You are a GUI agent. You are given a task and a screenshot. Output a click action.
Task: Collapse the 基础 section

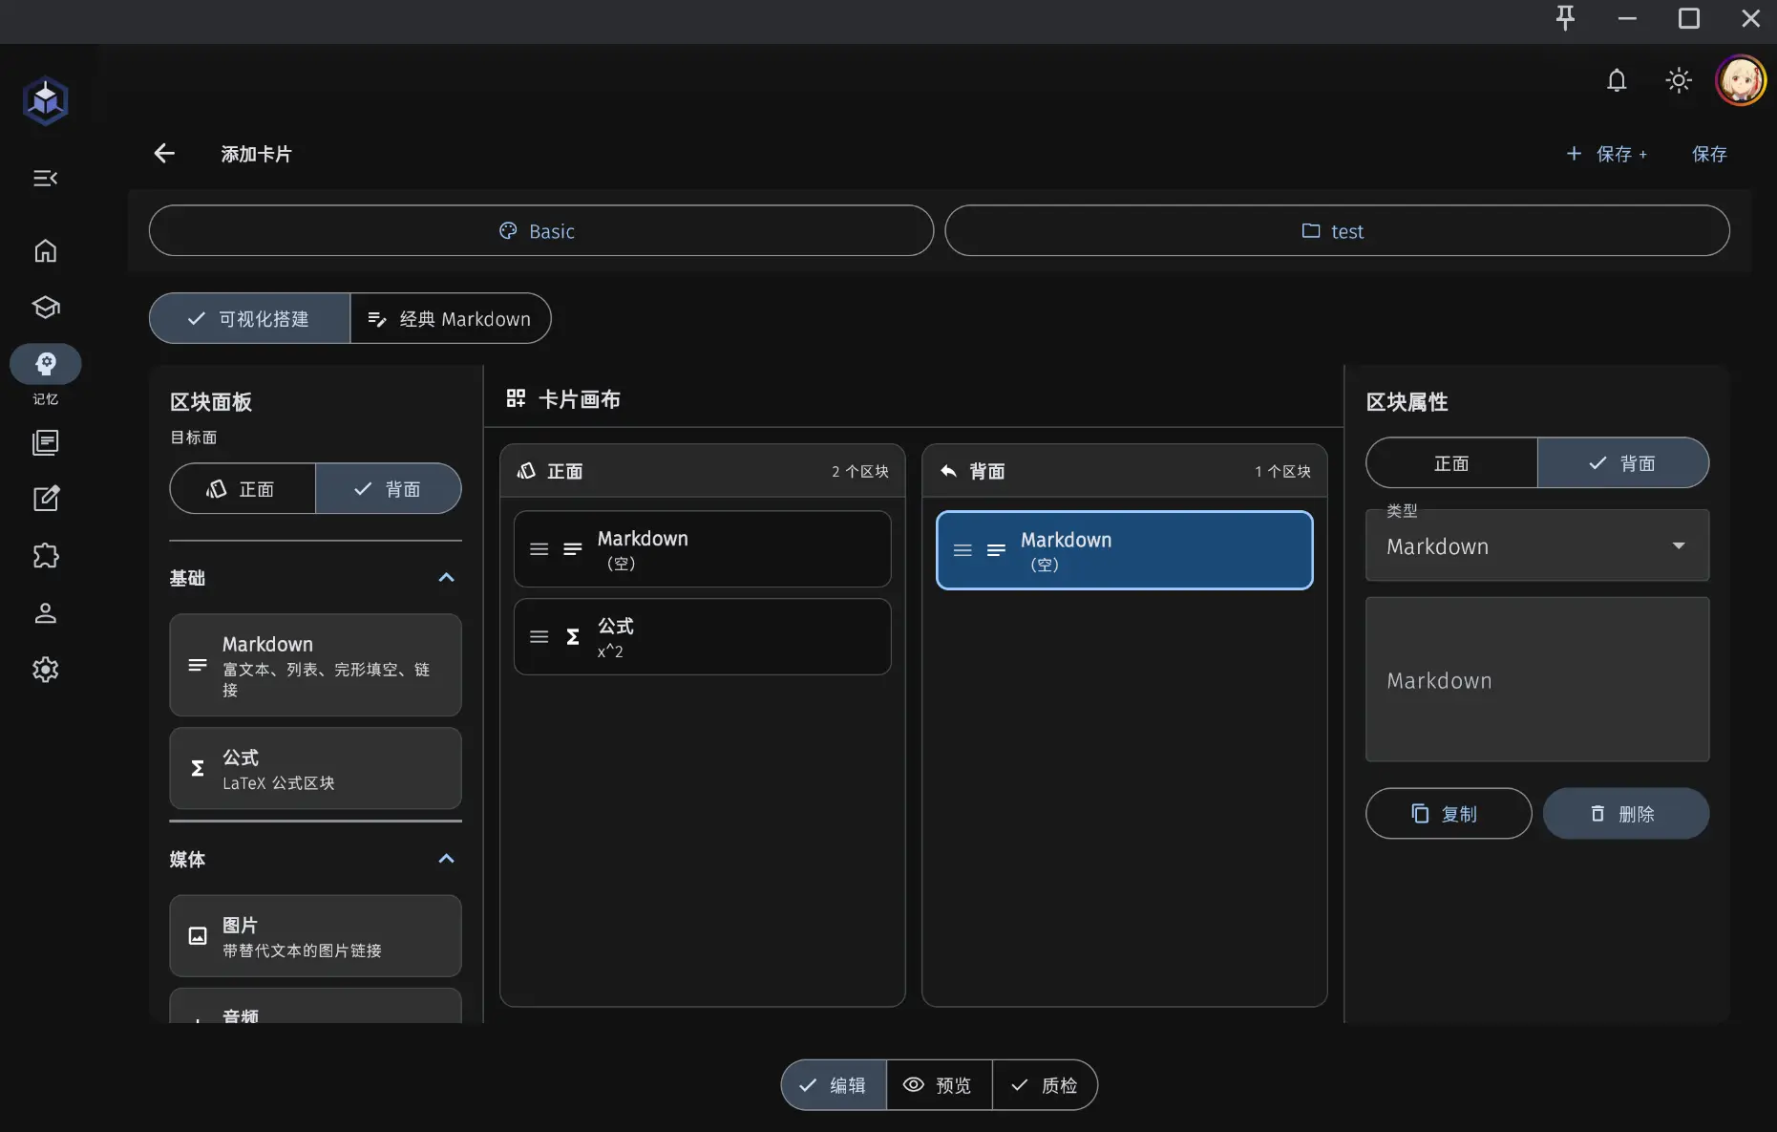point(446,578)
